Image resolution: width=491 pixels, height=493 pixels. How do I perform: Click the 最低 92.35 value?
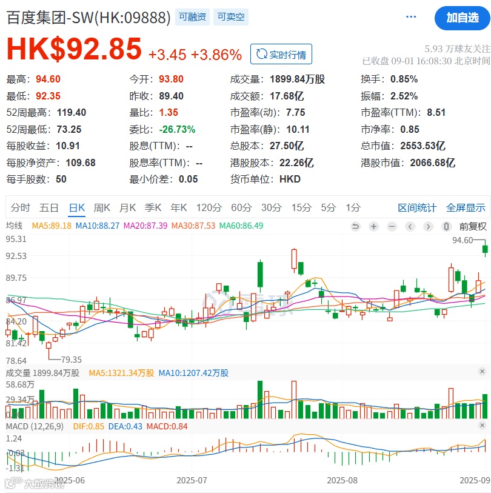[48, 96]
